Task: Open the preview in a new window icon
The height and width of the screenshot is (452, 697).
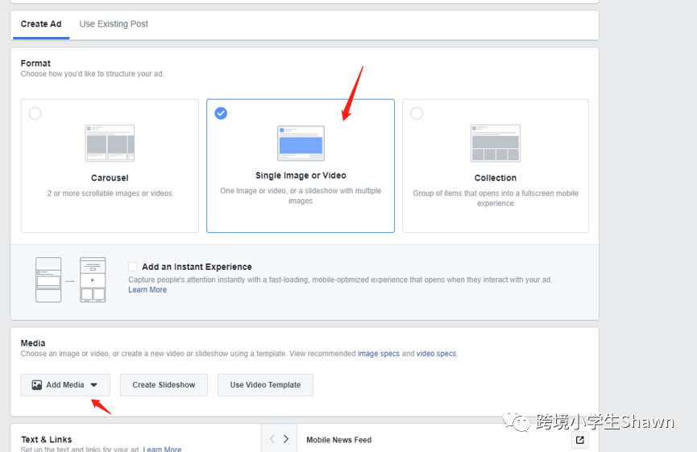Action: click(x=579, y=440)
